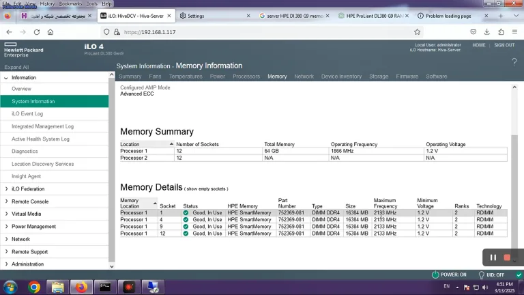The image size is (524, 295).
Task: Open the Firefox downloads icon
Action: (x=487, y=32)
